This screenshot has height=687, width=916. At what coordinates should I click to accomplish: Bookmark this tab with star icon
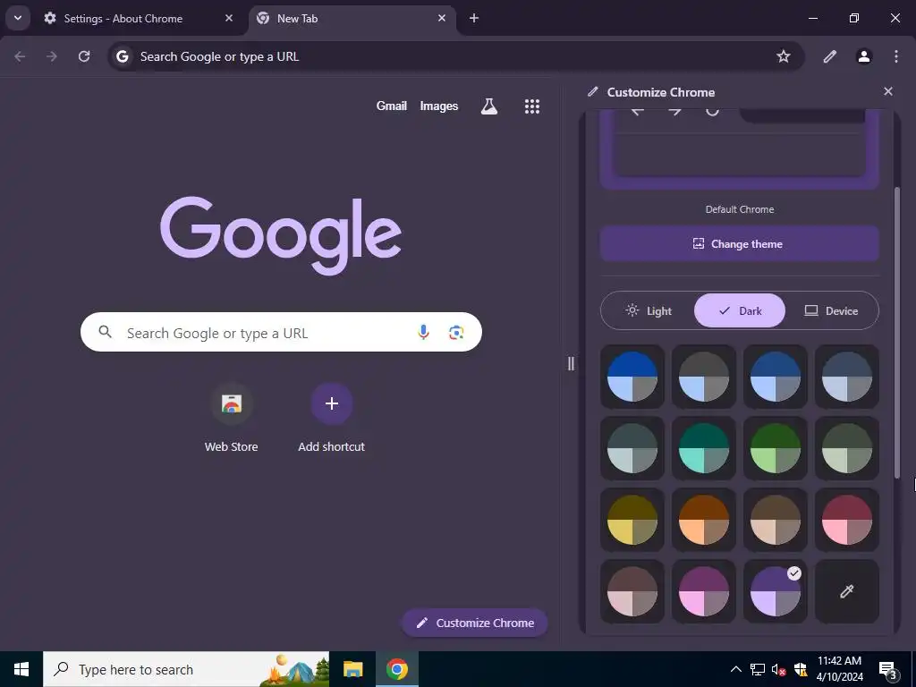[x=784, y=56]
